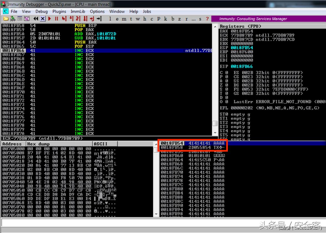Open the Debug menu

(x=41, y=11)
